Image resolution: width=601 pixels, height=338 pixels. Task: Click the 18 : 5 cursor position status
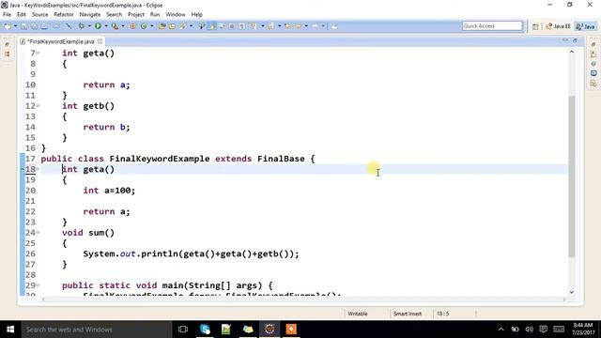click(x=442, y=314)
